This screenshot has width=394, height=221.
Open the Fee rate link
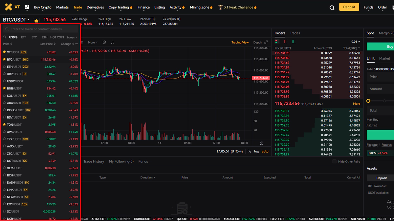pyautogui.click(x=372, y=145)
